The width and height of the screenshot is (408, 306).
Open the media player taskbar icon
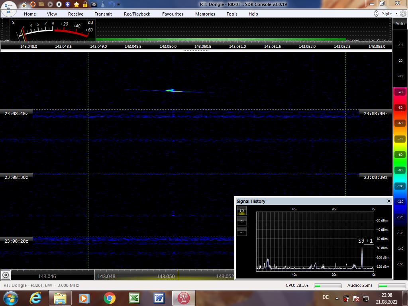[84, 298]
